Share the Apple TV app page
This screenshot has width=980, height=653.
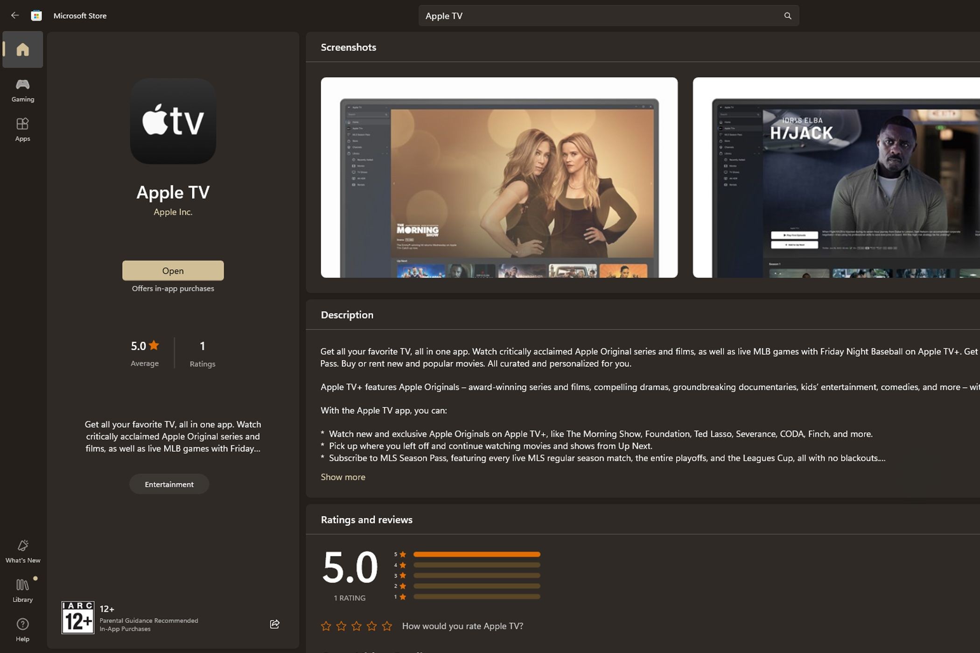point(274,624)
